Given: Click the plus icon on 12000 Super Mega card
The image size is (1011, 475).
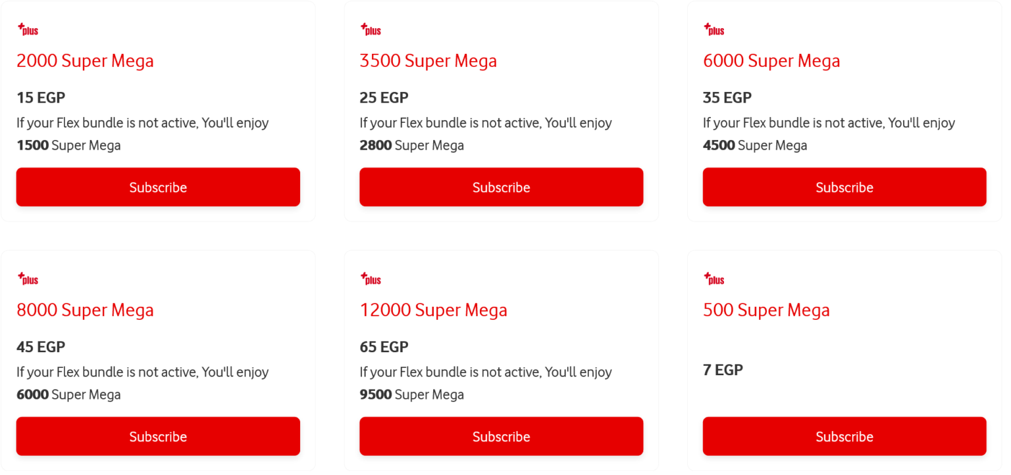Looking at the screenshot, I should (371, 278).
